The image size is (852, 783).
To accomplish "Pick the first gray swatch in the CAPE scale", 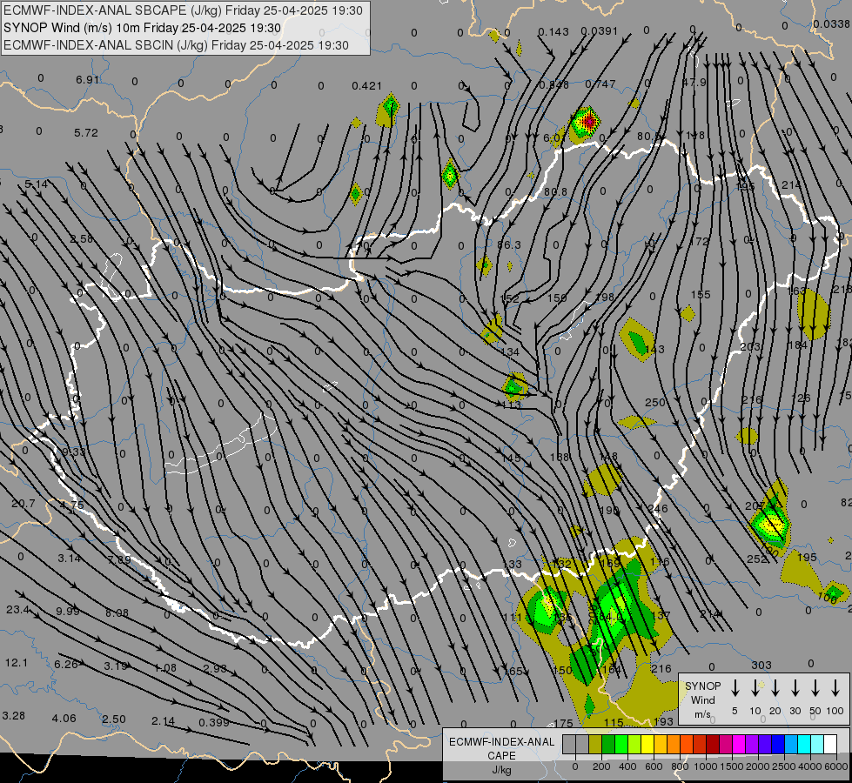I will click(x=569, y=744).
